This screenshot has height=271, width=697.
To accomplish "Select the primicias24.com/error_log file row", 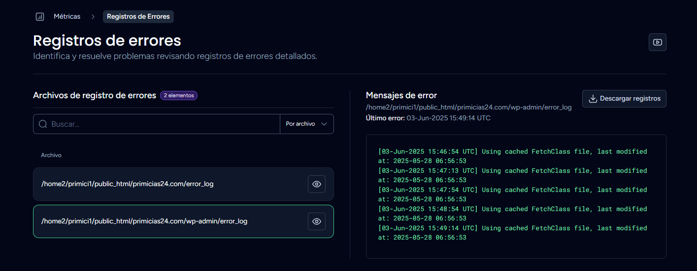I will [x=183, y=184].
